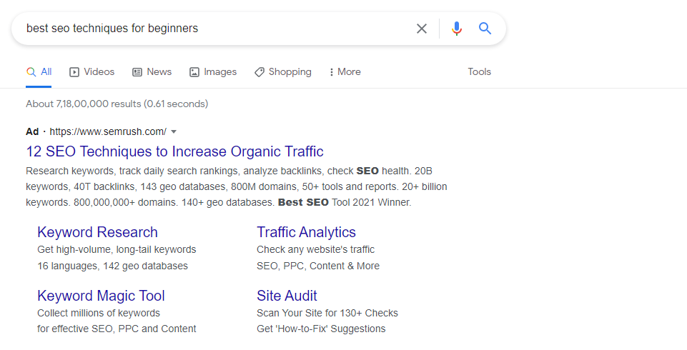The width and height of the screenshot is (687, 350).
Task: Click inside the search query text field
Action: (x=214, y=29)
